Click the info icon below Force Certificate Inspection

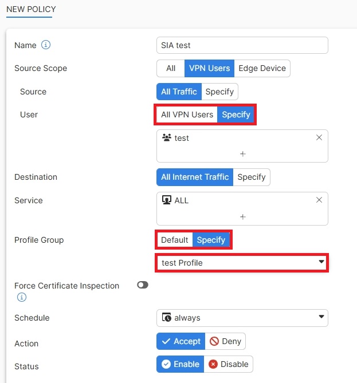point(22,297)
